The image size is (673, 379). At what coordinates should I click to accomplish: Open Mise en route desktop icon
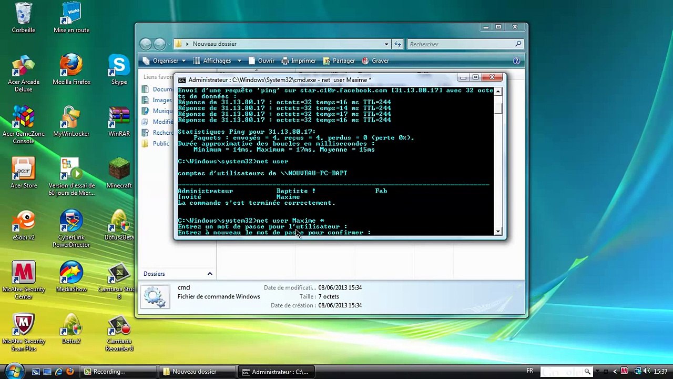point(72,17)
